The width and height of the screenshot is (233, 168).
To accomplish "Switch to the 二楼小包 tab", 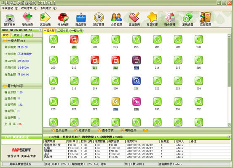I will click(x=63, y=31).
